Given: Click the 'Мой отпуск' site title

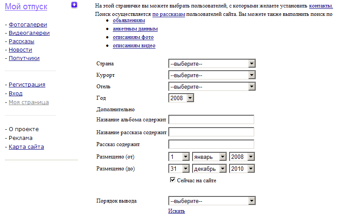Looking at the screenshot, I should 26,7.
